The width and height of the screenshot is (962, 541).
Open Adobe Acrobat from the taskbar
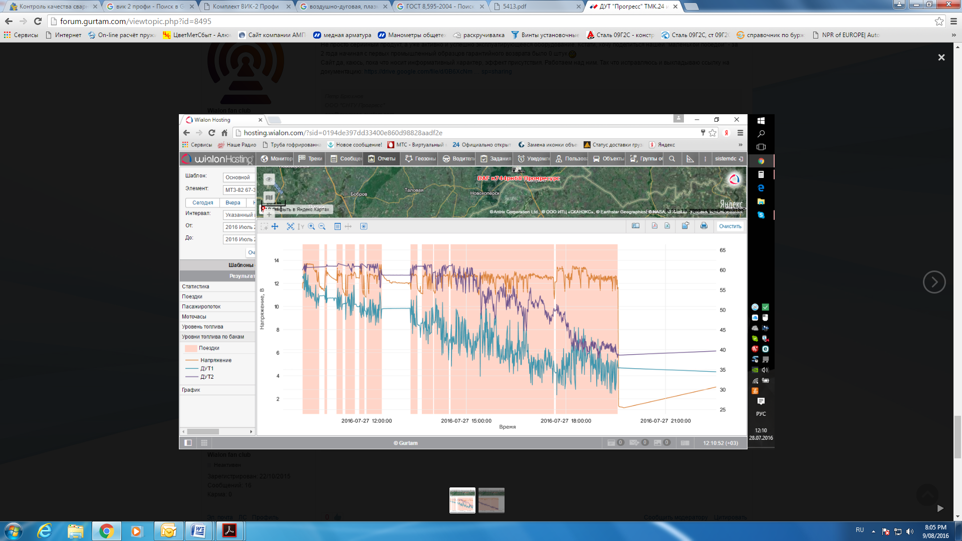pos(229,530)
